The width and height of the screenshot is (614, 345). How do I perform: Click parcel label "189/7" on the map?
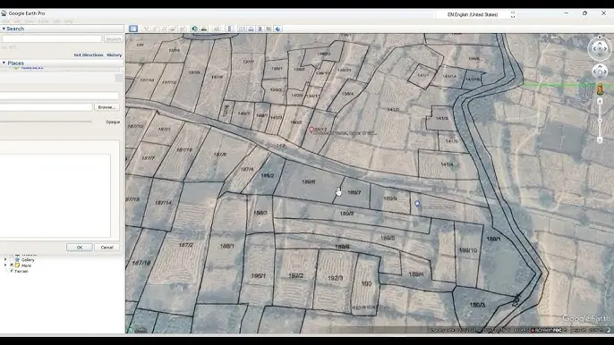[354, 192]
